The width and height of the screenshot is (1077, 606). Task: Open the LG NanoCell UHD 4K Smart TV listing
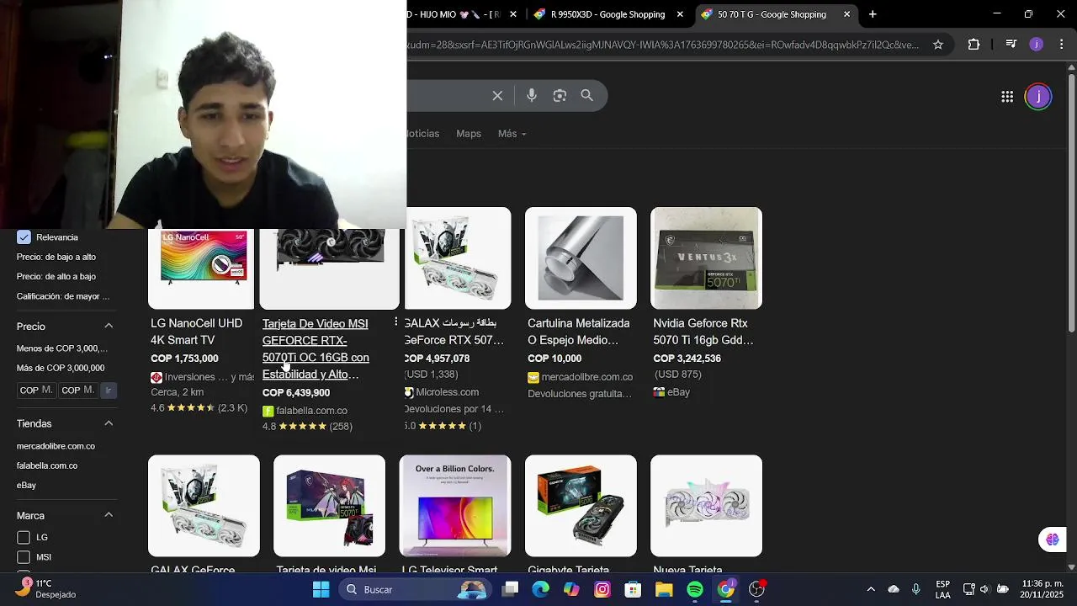[196, 332]
